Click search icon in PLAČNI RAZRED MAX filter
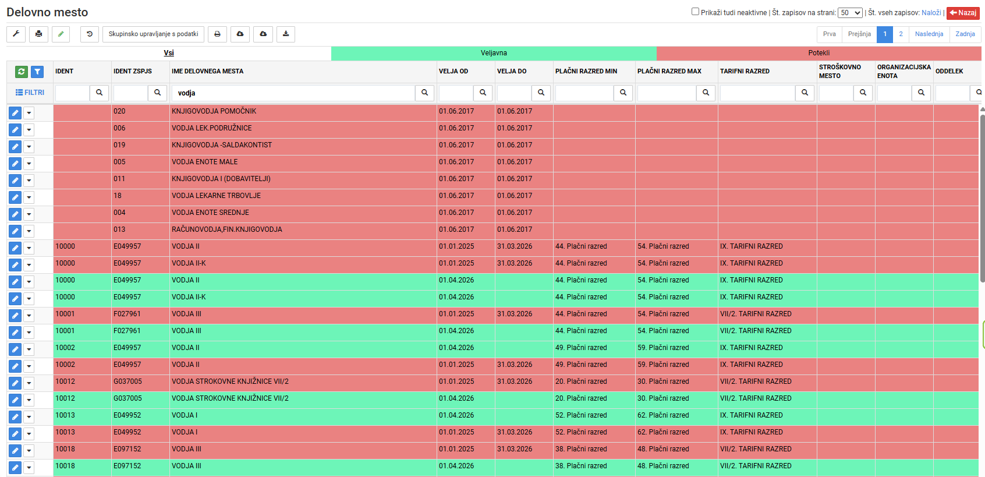This screenshot has height=477, width=985. click(x=706, y=93)
